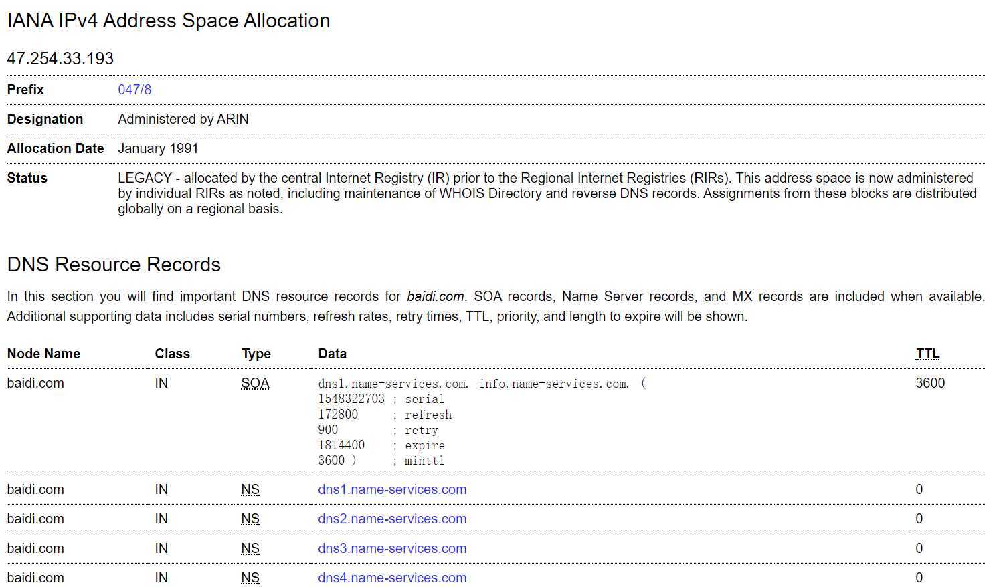Click the LEGACY status description text
1001x587 pixels.
tap(547, 193)
